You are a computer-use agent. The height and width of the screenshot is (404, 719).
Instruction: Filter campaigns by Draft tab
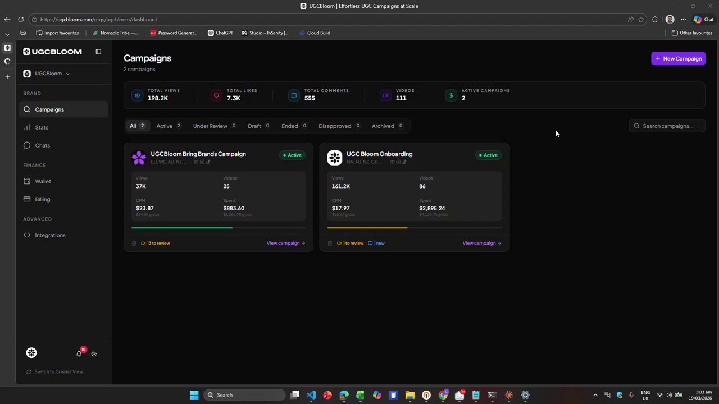pyautogui.click(x=258, y=126)
